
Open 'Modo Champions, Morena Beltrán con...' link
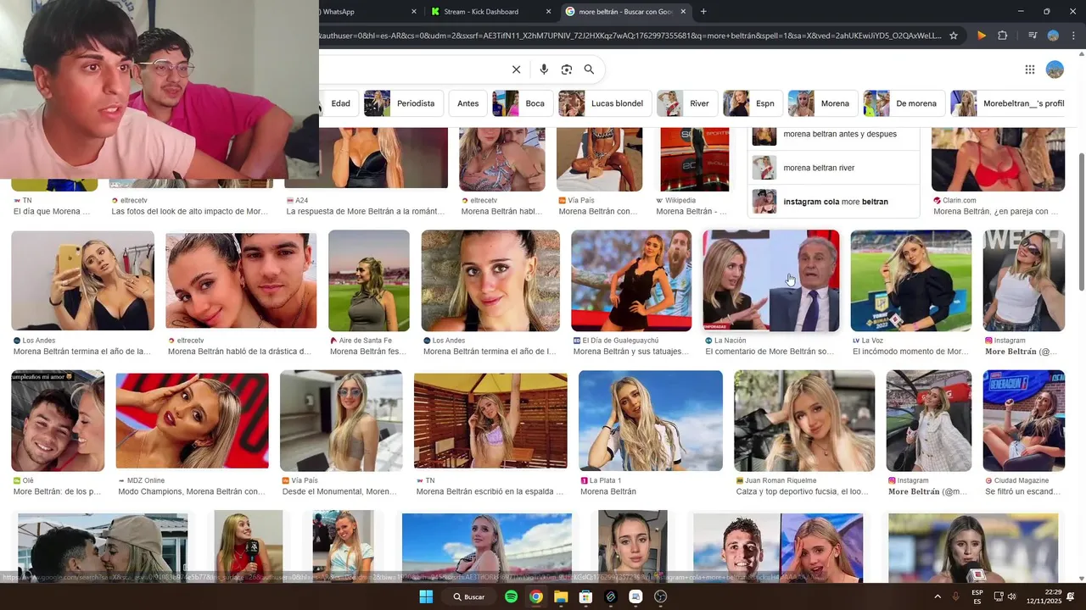(x=192, y=491)
